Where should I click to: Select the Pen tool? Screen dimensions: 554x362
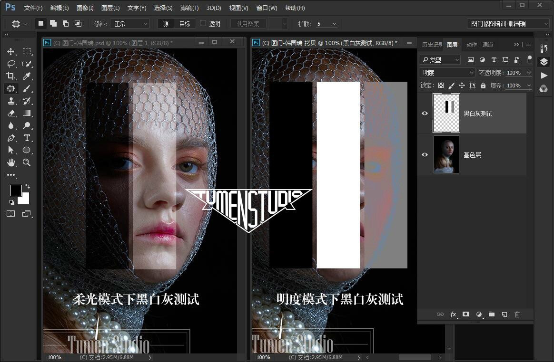point(10,138)
